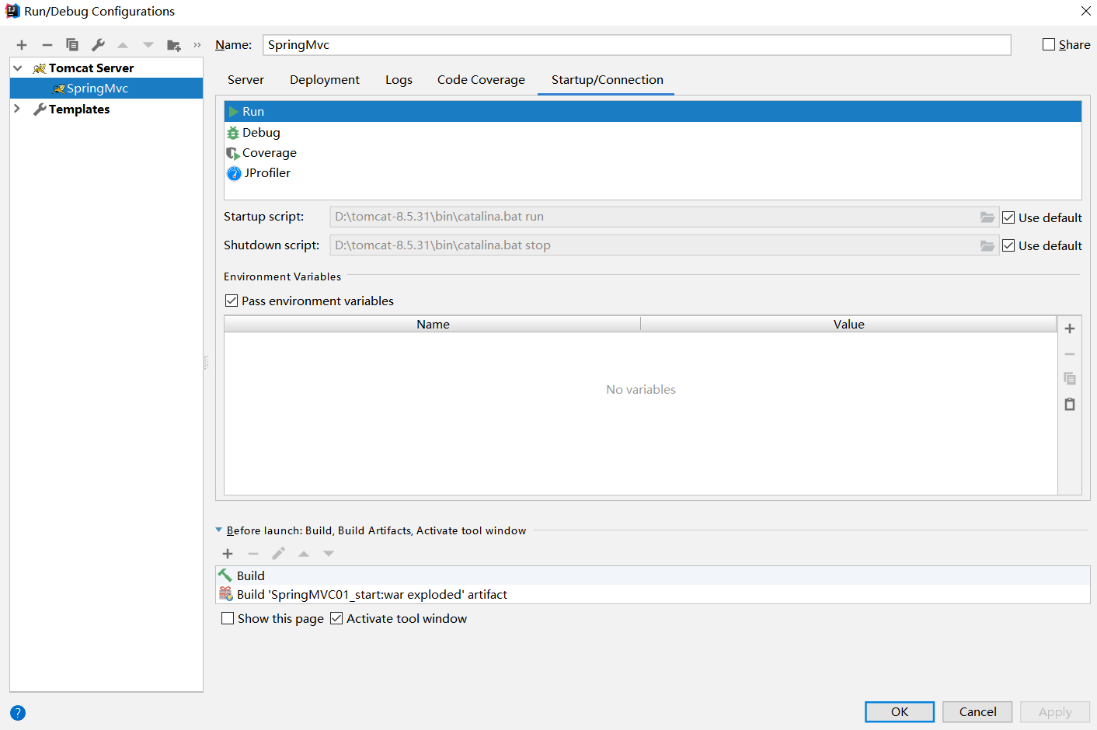Select the Coverage startup mode
Image resolution: width=1097 pixels, height=730 pixels.
pos(653,153)
